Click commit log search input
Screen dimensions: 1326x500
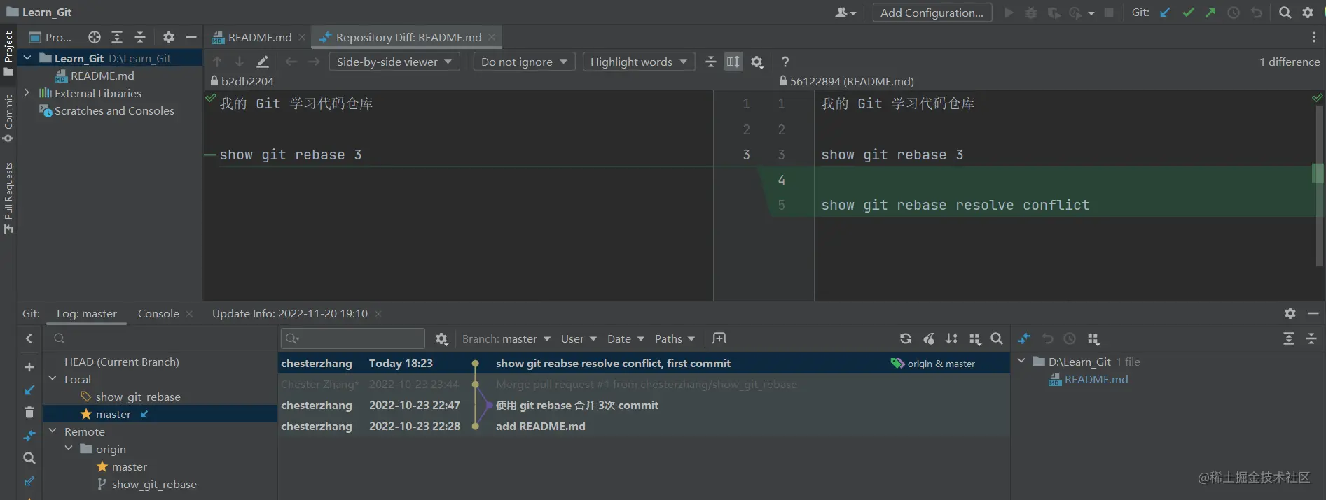(x=352, y=338)
